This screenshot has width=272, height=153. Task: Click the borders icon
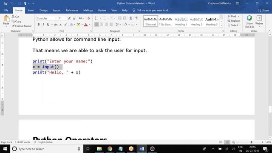coord(133,25)
